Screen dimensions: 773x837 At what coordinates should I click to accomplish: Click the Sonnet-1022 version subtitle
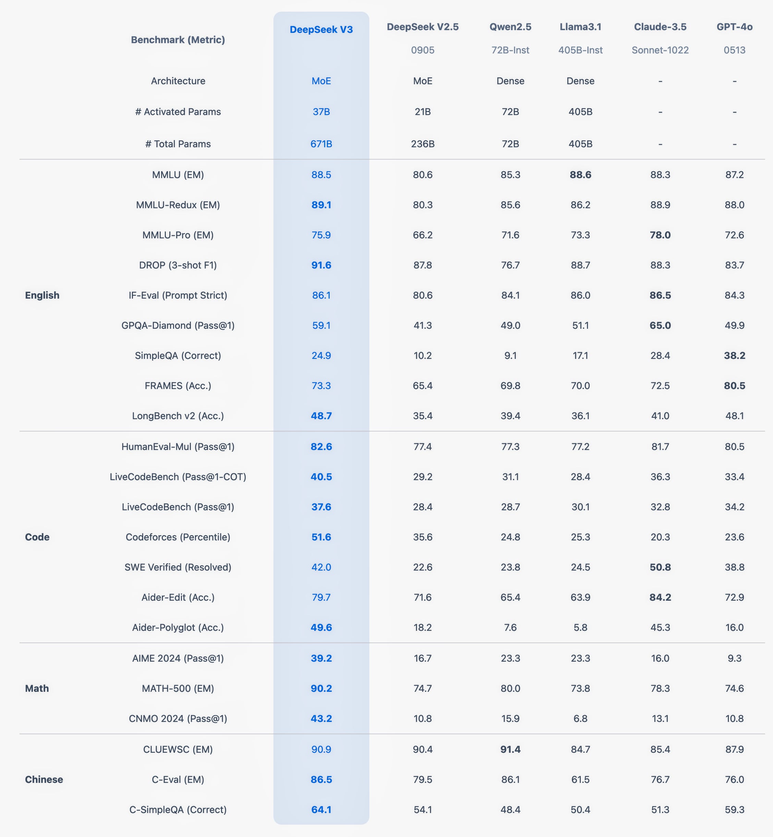pyautogui.click(x=660, y=50)
